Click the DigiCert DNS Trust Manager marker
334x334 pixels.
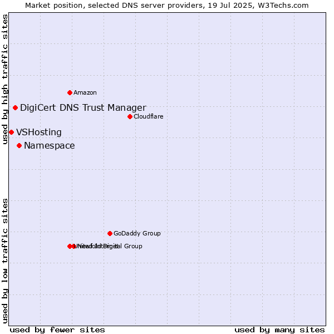point(15,108)
